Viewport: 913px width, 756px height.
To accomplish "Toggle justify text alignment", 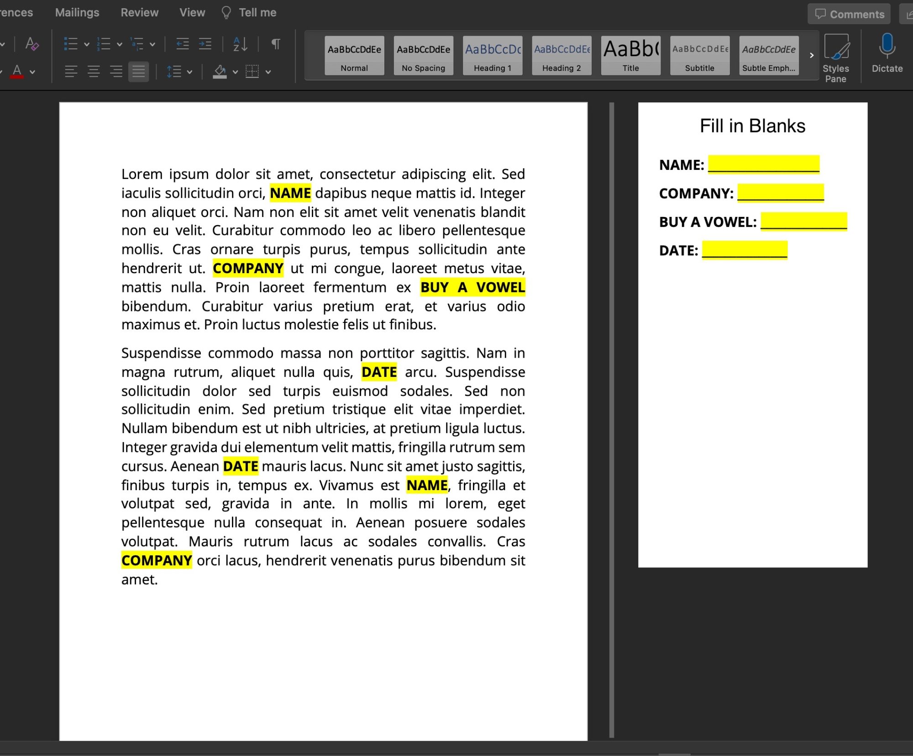I will point(138,72).
